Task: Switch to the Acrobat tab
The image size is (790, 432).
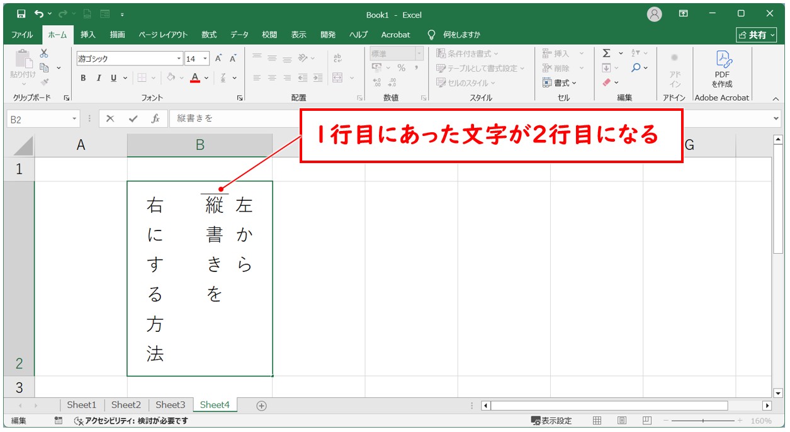Action: click(x=395, y=35)
